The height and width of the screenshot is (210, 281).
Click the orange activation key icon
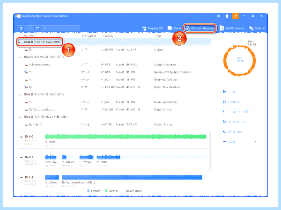pos(236,16)
